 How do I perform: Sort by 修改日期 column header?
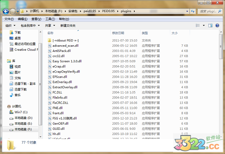(118, 33)
